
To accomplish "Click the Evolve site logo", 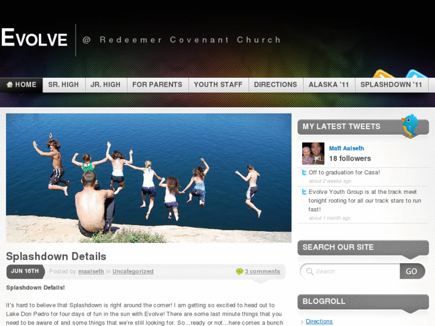I will 34,38.
